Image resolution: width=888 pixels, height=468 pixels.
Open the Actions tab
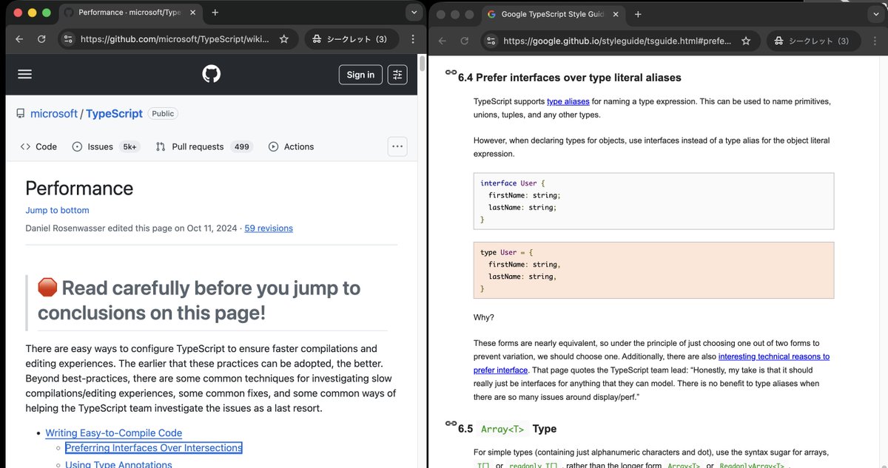click(x=291, y=146)
